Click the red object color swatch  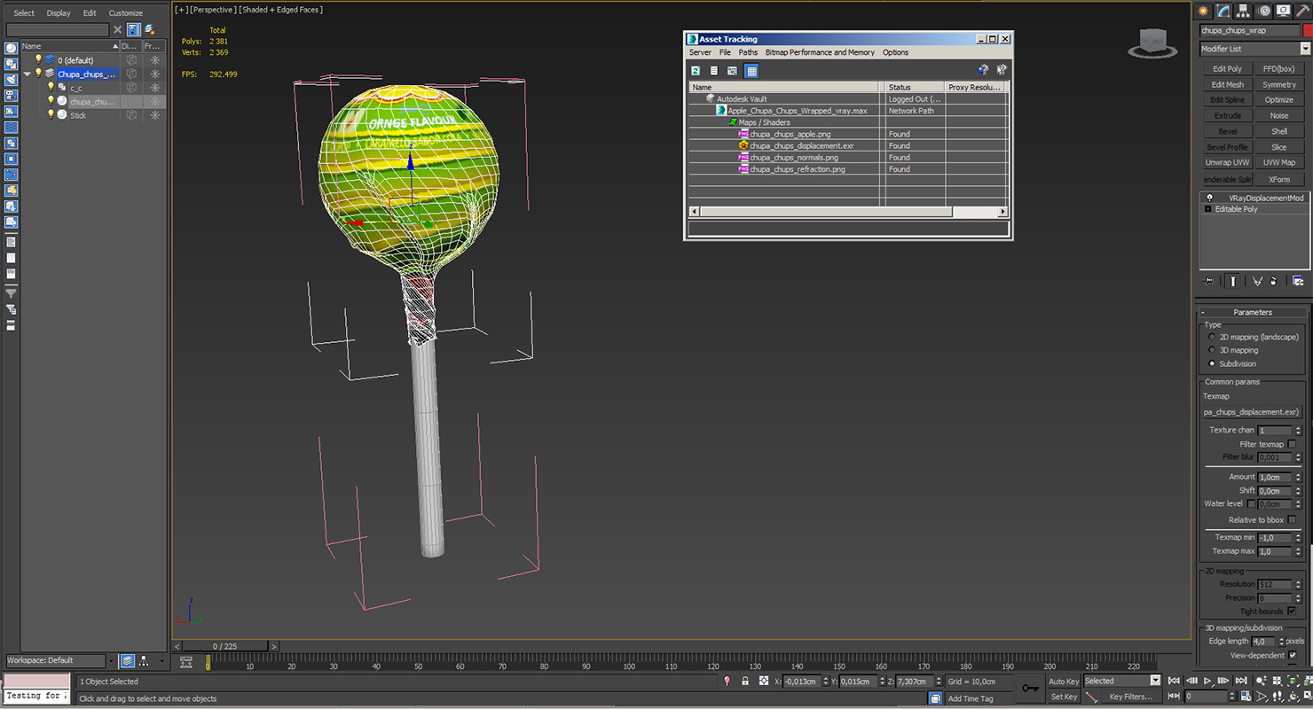(x=1308, y=30)
